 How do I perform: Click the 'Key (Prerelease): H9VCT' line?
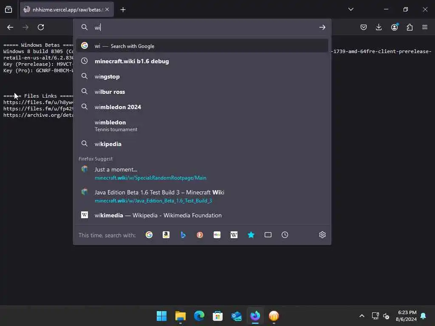38,64
